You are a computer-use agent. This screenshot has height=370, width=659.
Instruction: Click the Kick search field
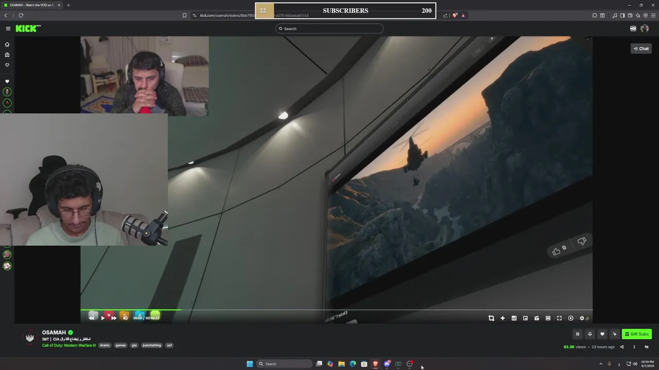(329, 29)
